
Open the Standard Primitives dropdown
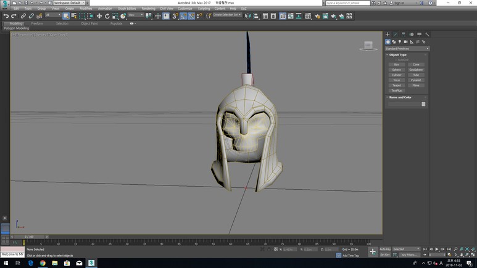click(x=407, y=48)
